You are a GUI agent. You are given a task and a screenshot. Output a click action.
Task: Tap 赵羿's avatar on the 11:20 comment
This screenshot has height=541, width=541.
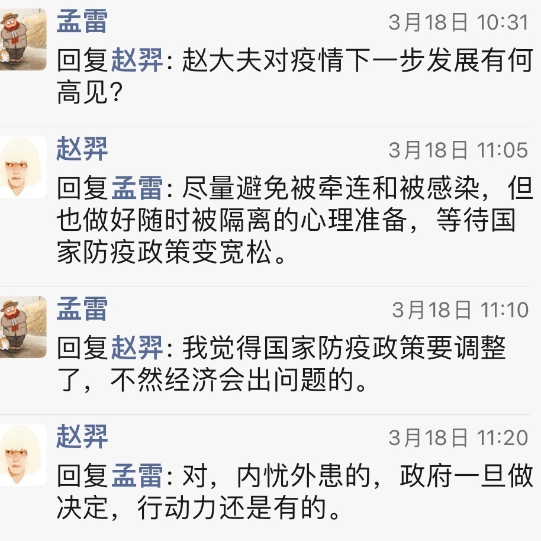tap(22, 455)
